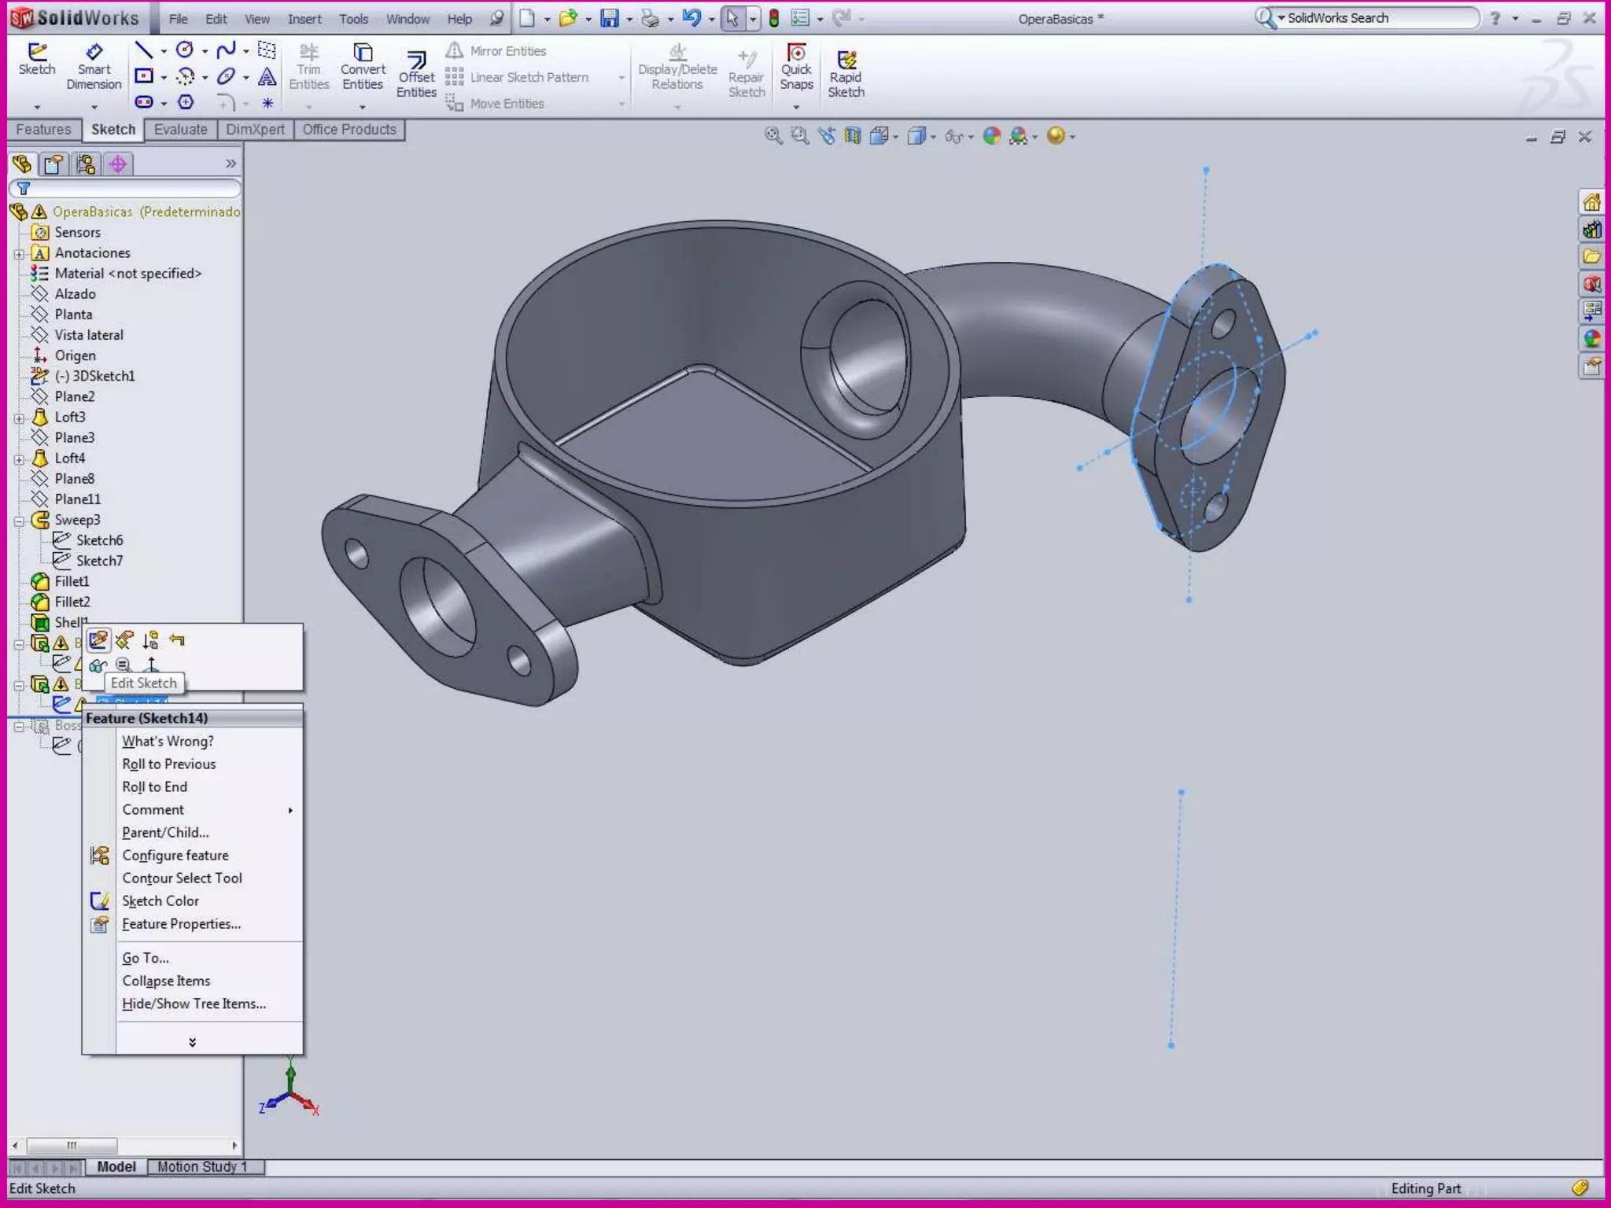The height and width of the screenshot is (1208, 1611).
Task: Select Sketch Color from context menu
Action: [x=160, y=901]
